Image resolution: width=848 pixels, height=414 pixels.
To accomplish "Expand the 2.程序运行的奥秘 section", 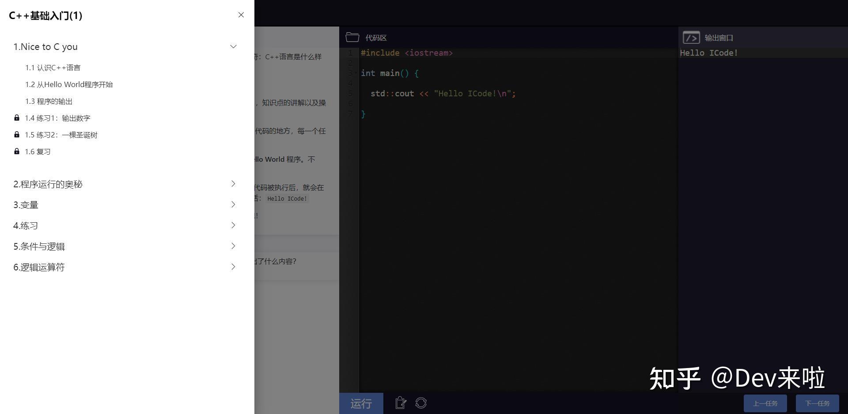I will click(233, 184).
